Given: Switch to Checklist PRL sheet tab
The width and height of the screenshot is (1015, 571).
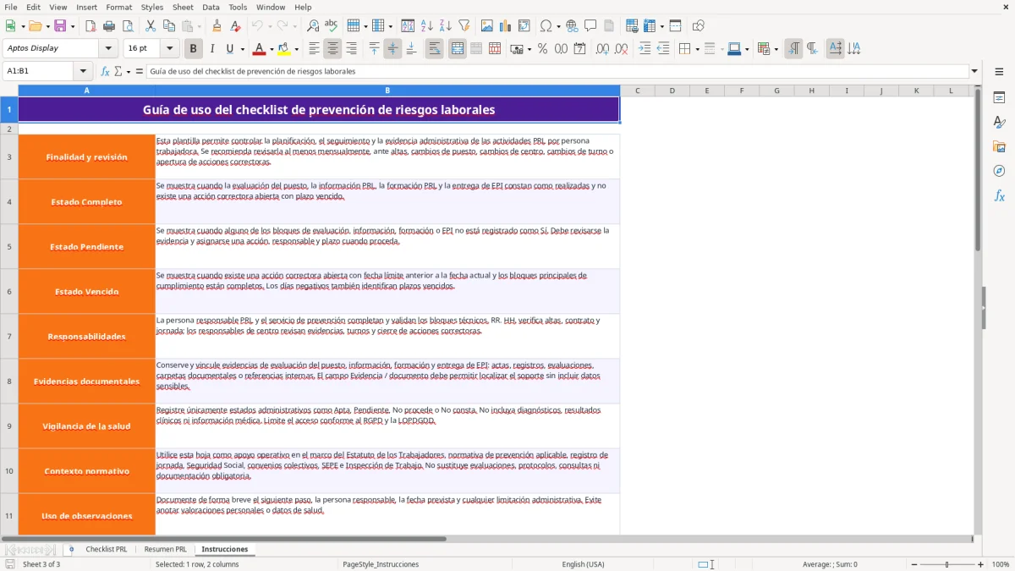Looking at the screenshot, I should [x=107, y=550].
